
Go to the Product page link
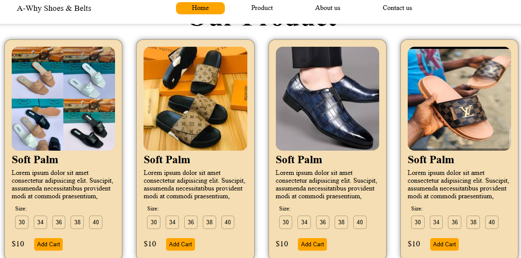pyautogui.click(x=262, y=8)
